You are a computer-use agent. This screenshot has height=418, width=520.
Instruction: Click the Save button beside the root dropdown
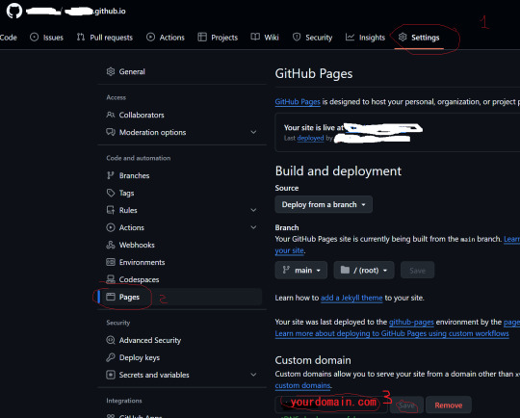[x=417, y=270]
